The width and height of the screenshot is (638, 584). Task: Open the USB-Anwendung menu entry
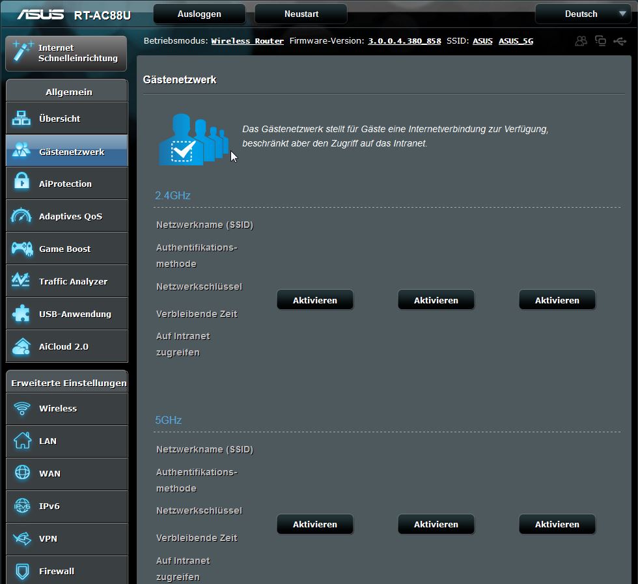click(x=66, y=314)
